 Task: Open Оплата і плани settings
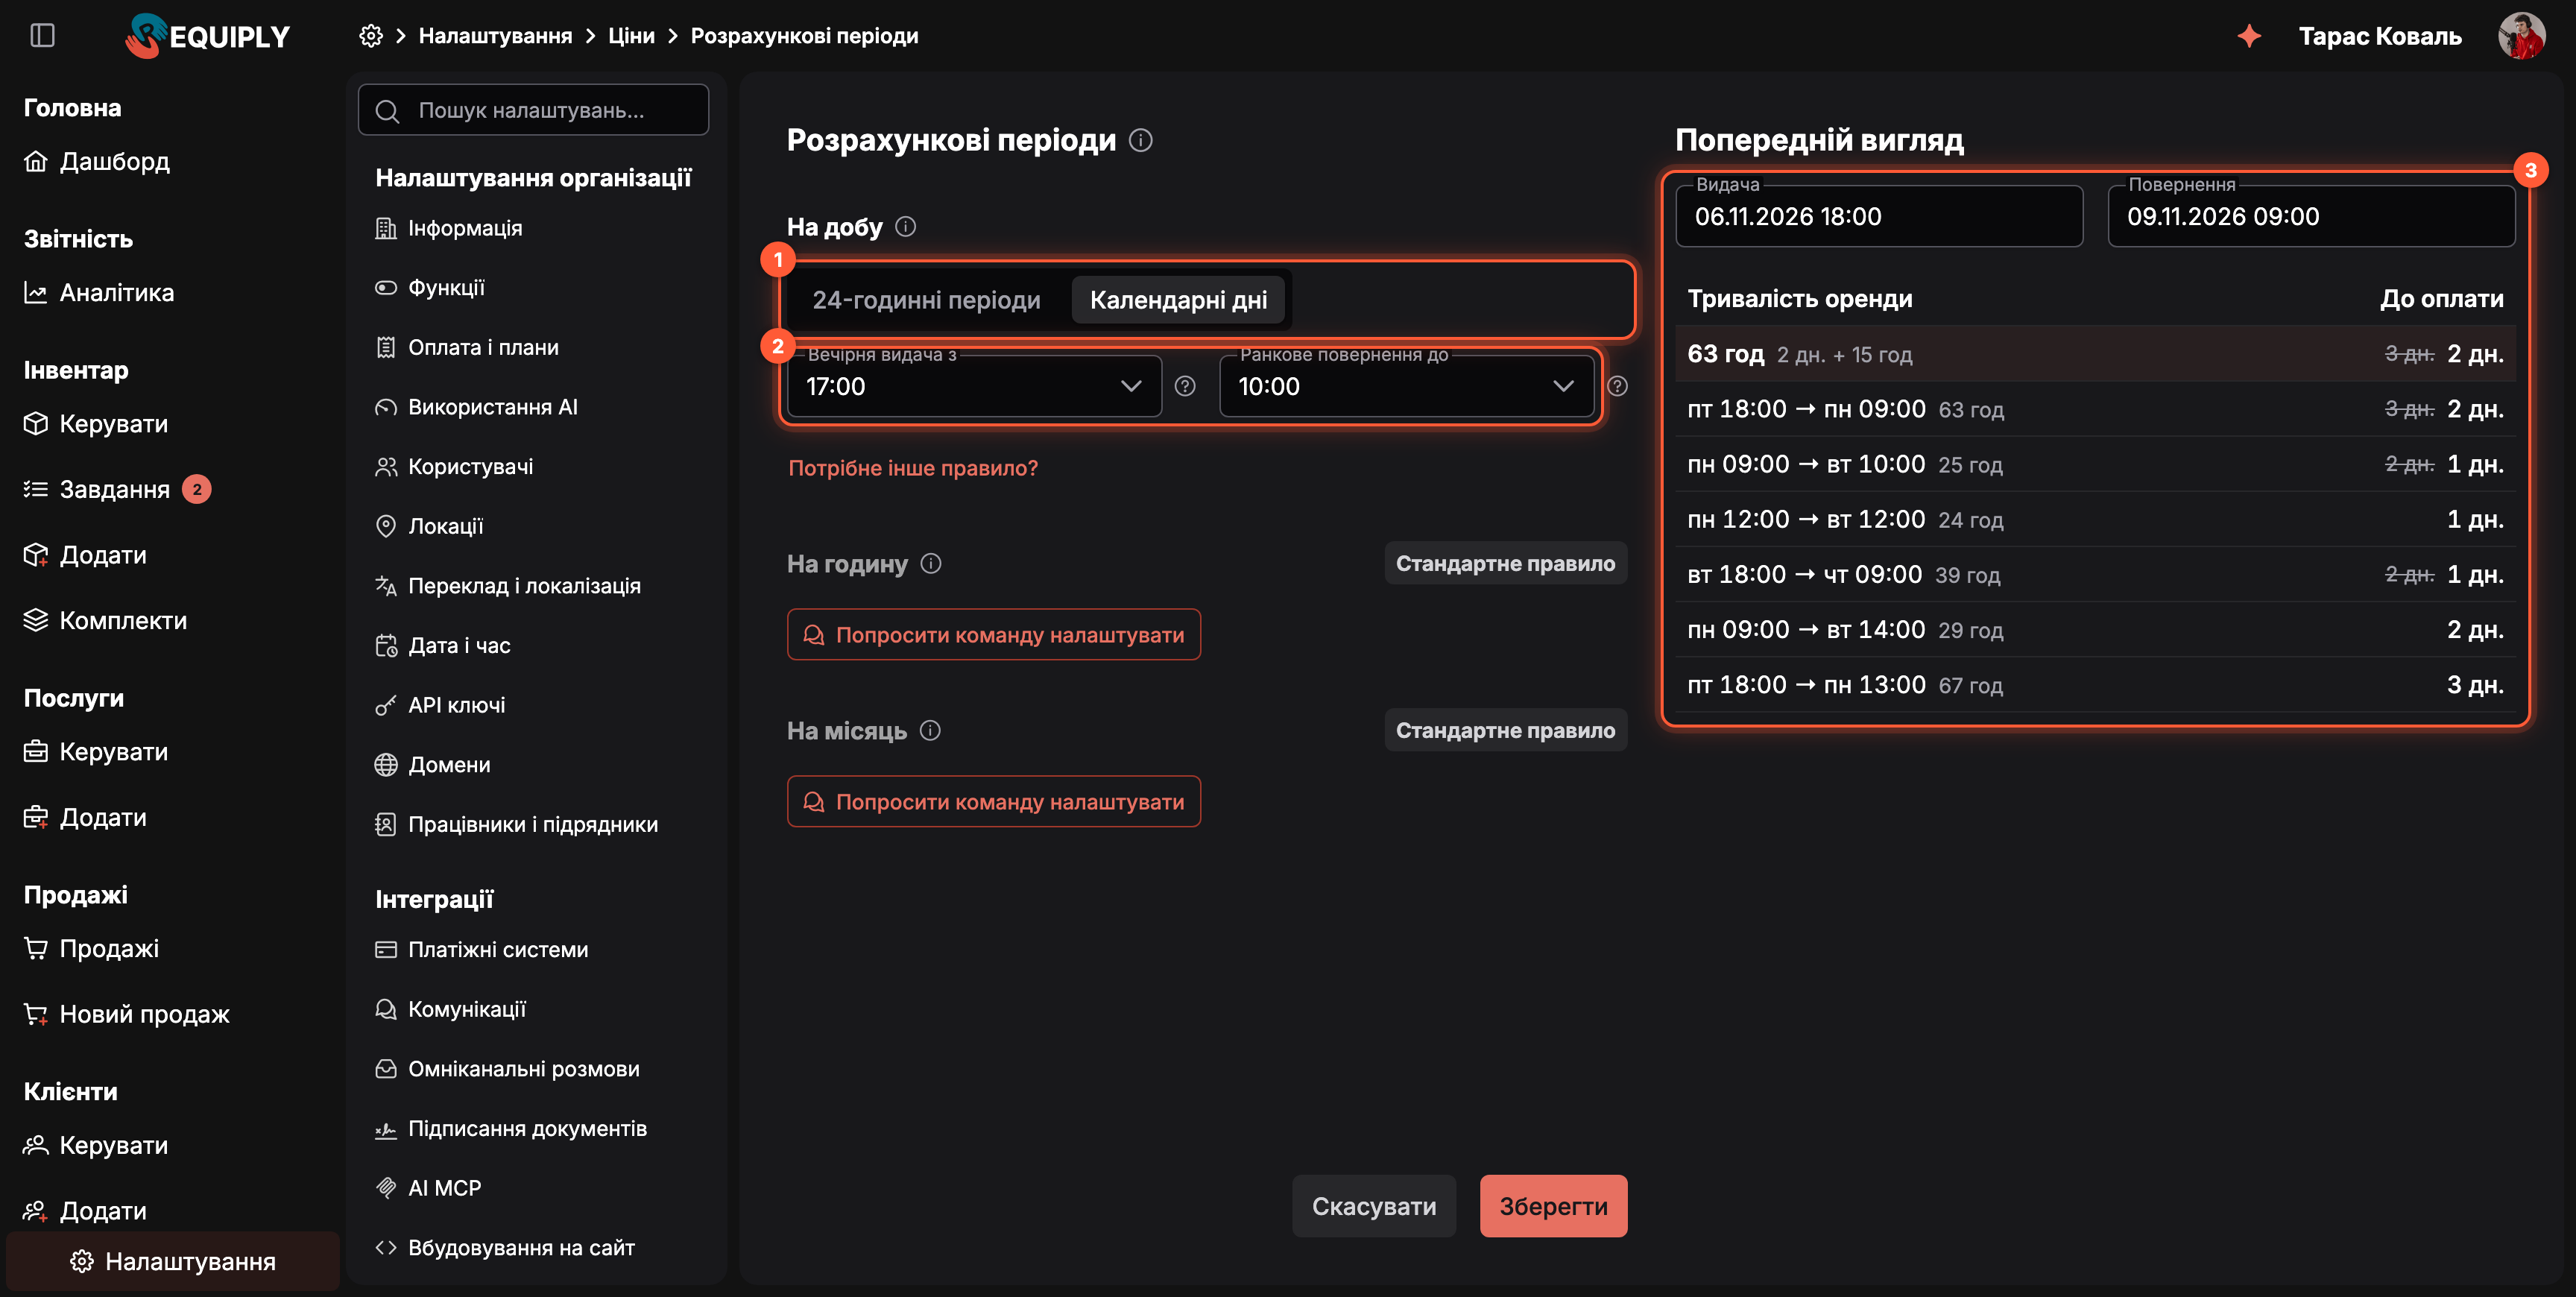[x=467, y=347]
